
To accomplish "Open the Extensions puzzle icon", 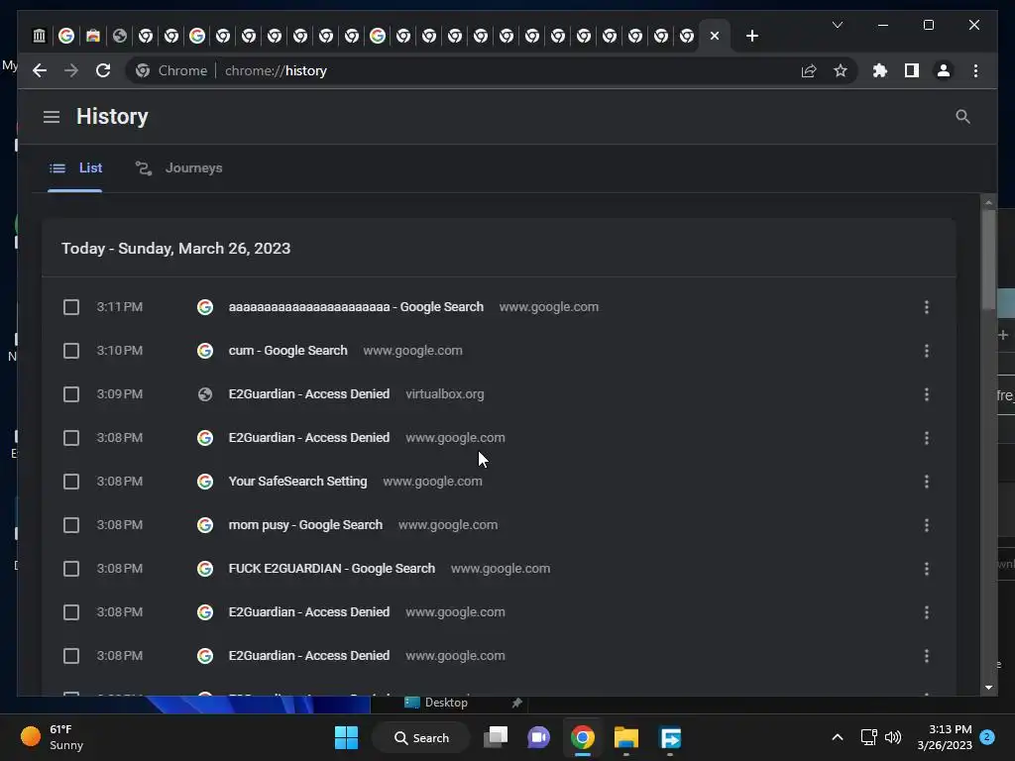I will tap(880, 70).
